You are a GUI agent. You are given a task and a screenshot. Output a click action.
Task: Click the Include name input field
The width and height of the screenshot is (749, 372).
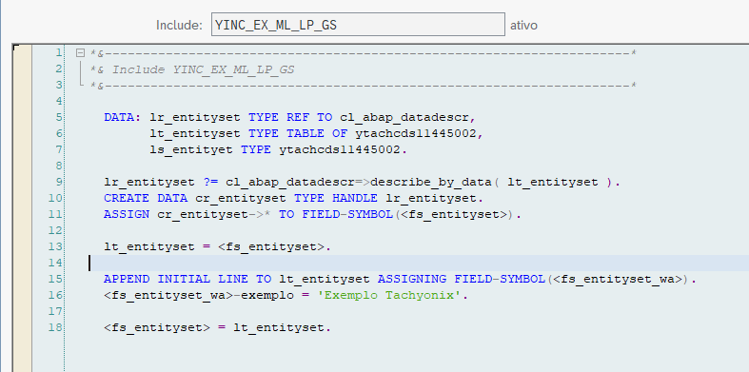[x=358, y=25]
